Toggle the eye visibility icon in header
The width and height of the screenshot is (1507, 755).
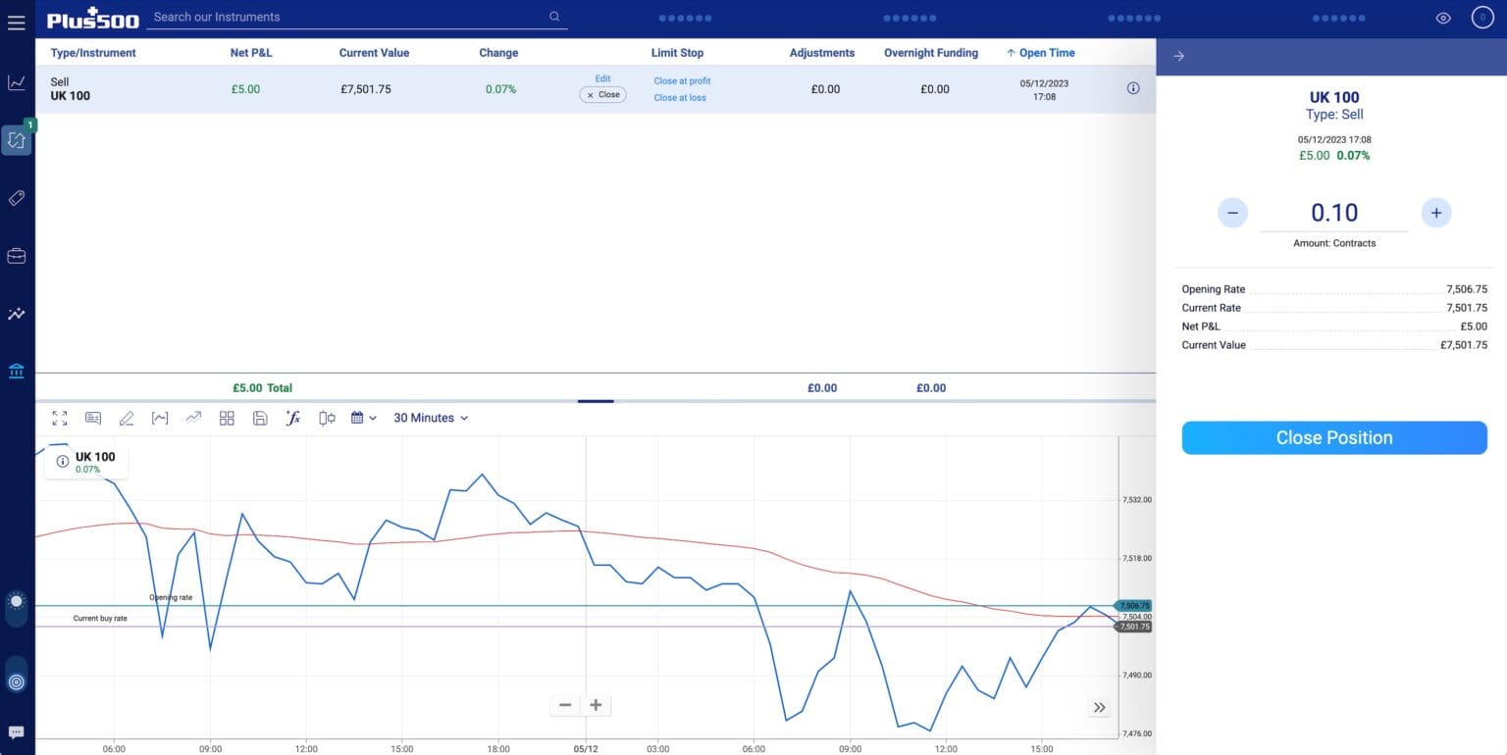click(1443, 18)
